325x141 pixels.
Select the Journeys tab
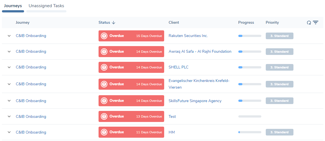tap(13, 6)
